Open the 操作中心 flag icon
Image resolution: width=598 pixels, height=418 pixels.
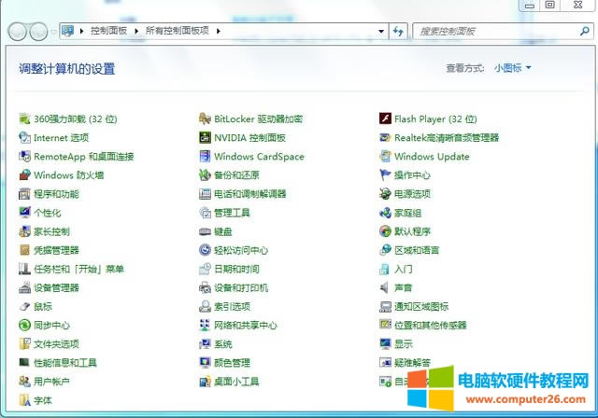385,175
